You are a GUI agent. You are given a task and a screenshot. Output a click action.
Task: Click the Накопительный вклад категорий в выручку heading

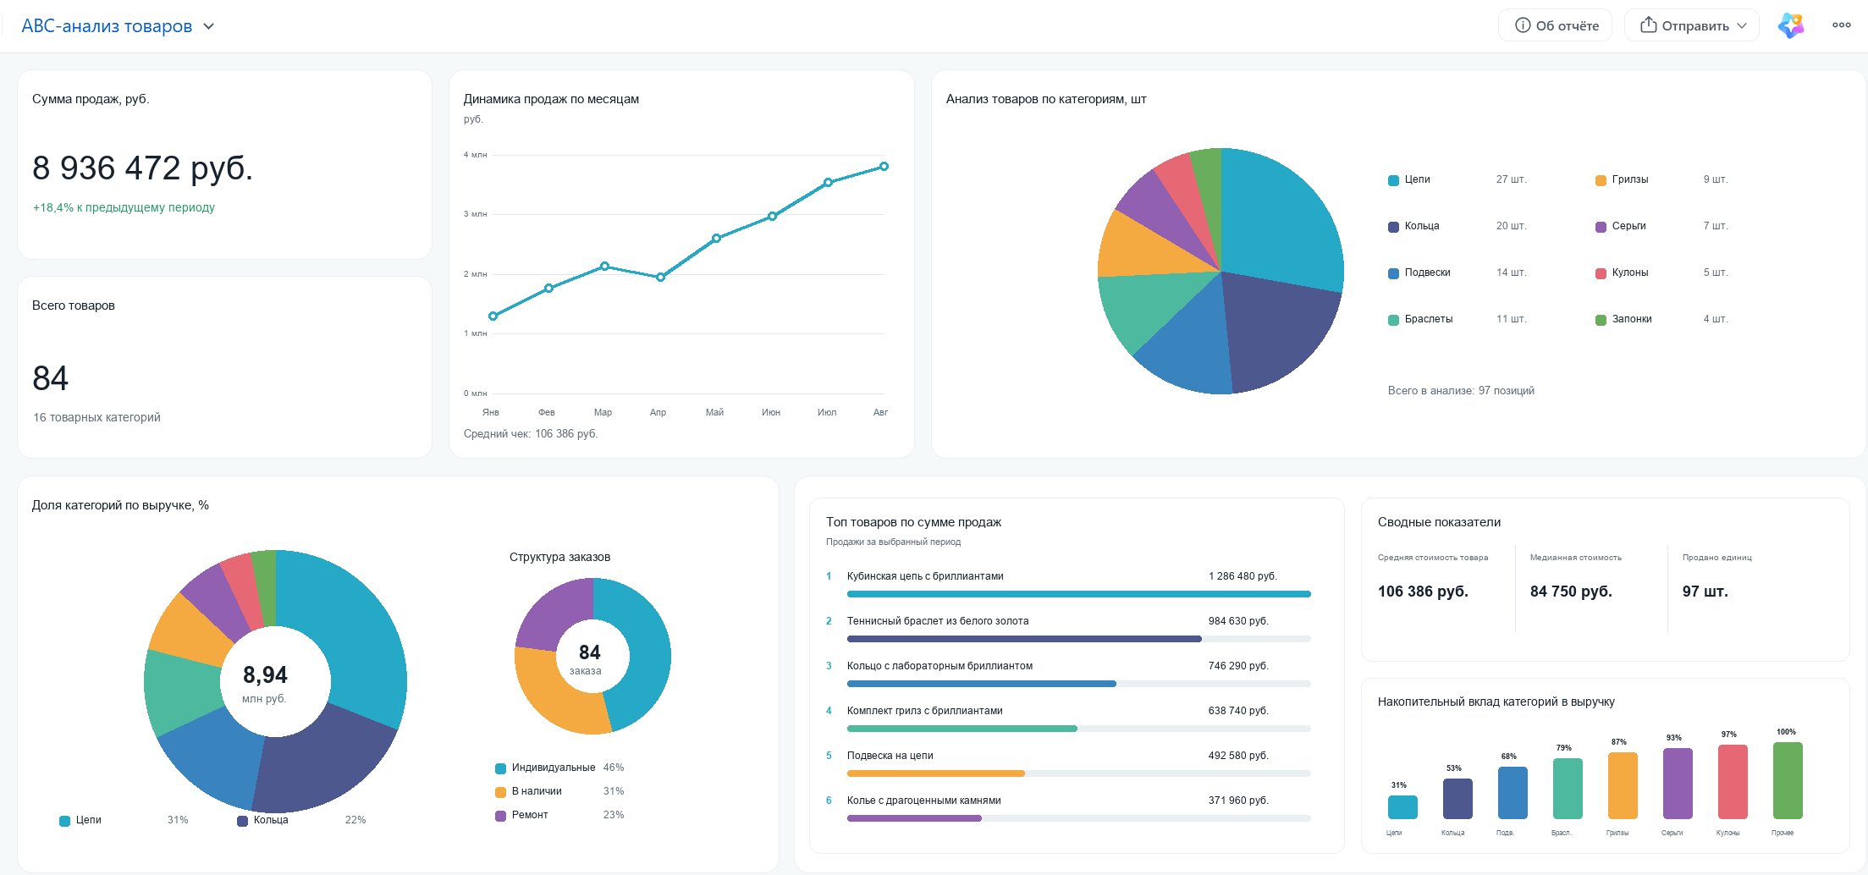click(1496, 702)
